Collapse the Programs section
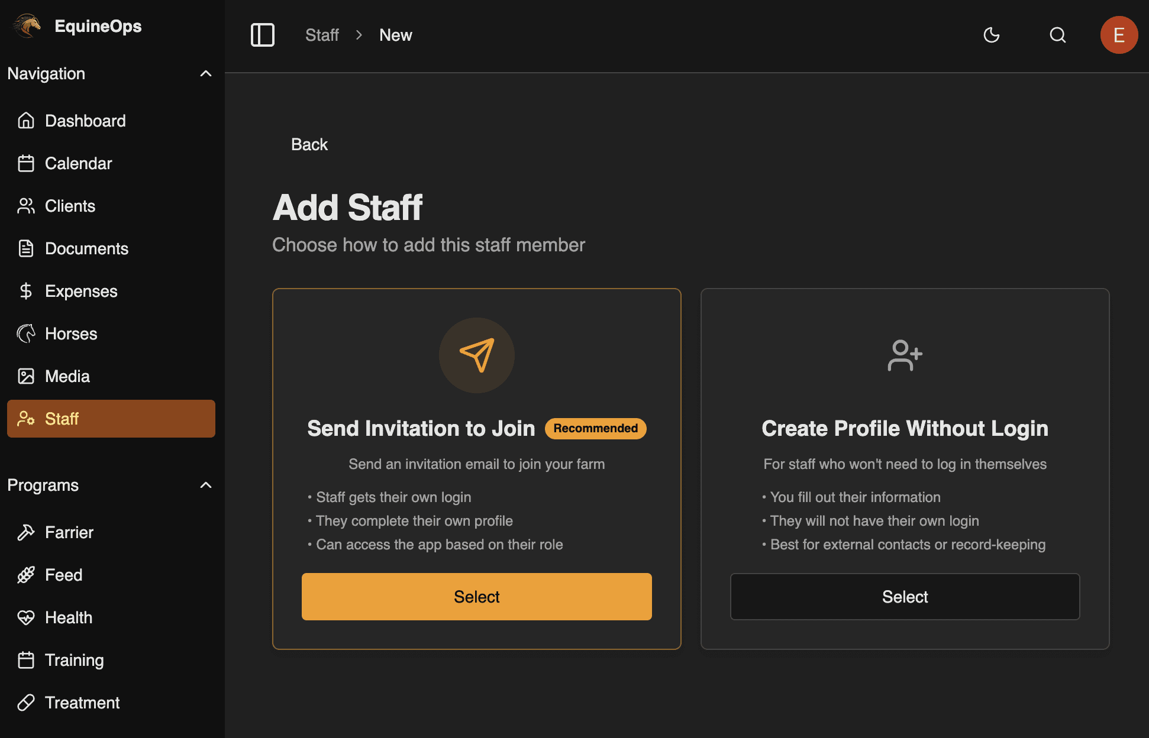Image resolution: width=1149 pixels, height=738 pixels. [205, 485]
